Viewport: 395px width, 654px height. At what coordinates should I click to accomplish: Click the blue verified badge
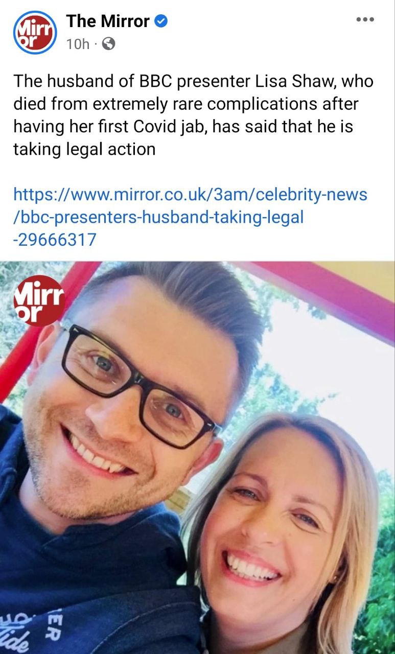161,21
